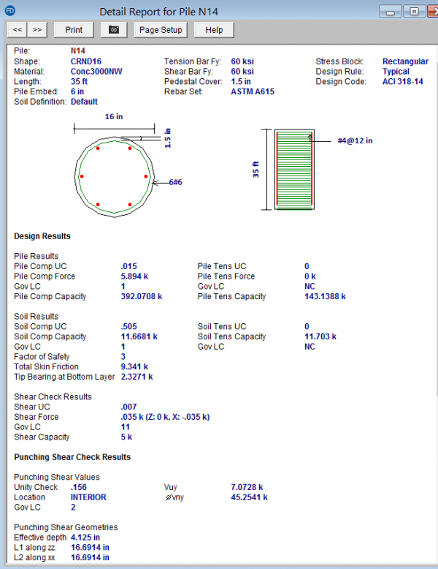
Task: Minimize the Detail Report window
Action: point(393,11)
